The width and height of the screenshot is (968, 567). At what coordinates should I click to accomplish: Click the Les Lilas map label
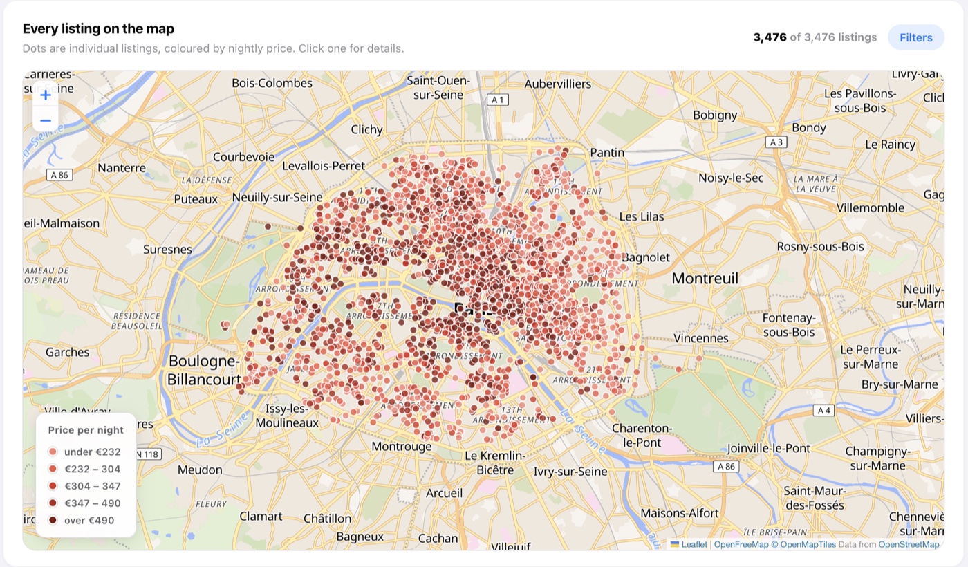click(642, 216)
